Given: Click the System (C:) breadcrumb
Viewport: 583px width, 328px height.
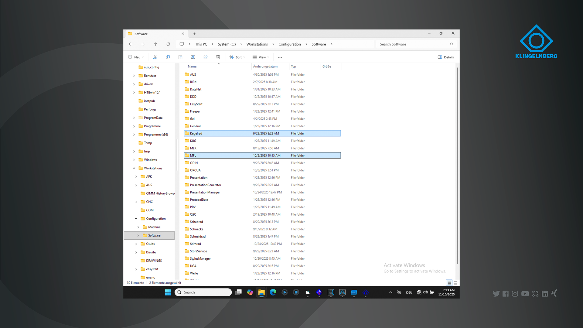Looking at the screenshot, I should 227,44.
